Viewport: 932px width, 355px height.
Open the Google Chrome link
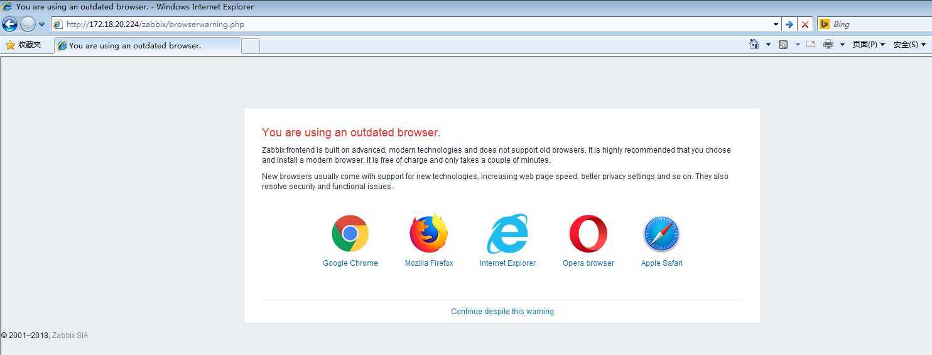[x=350, y=263]
